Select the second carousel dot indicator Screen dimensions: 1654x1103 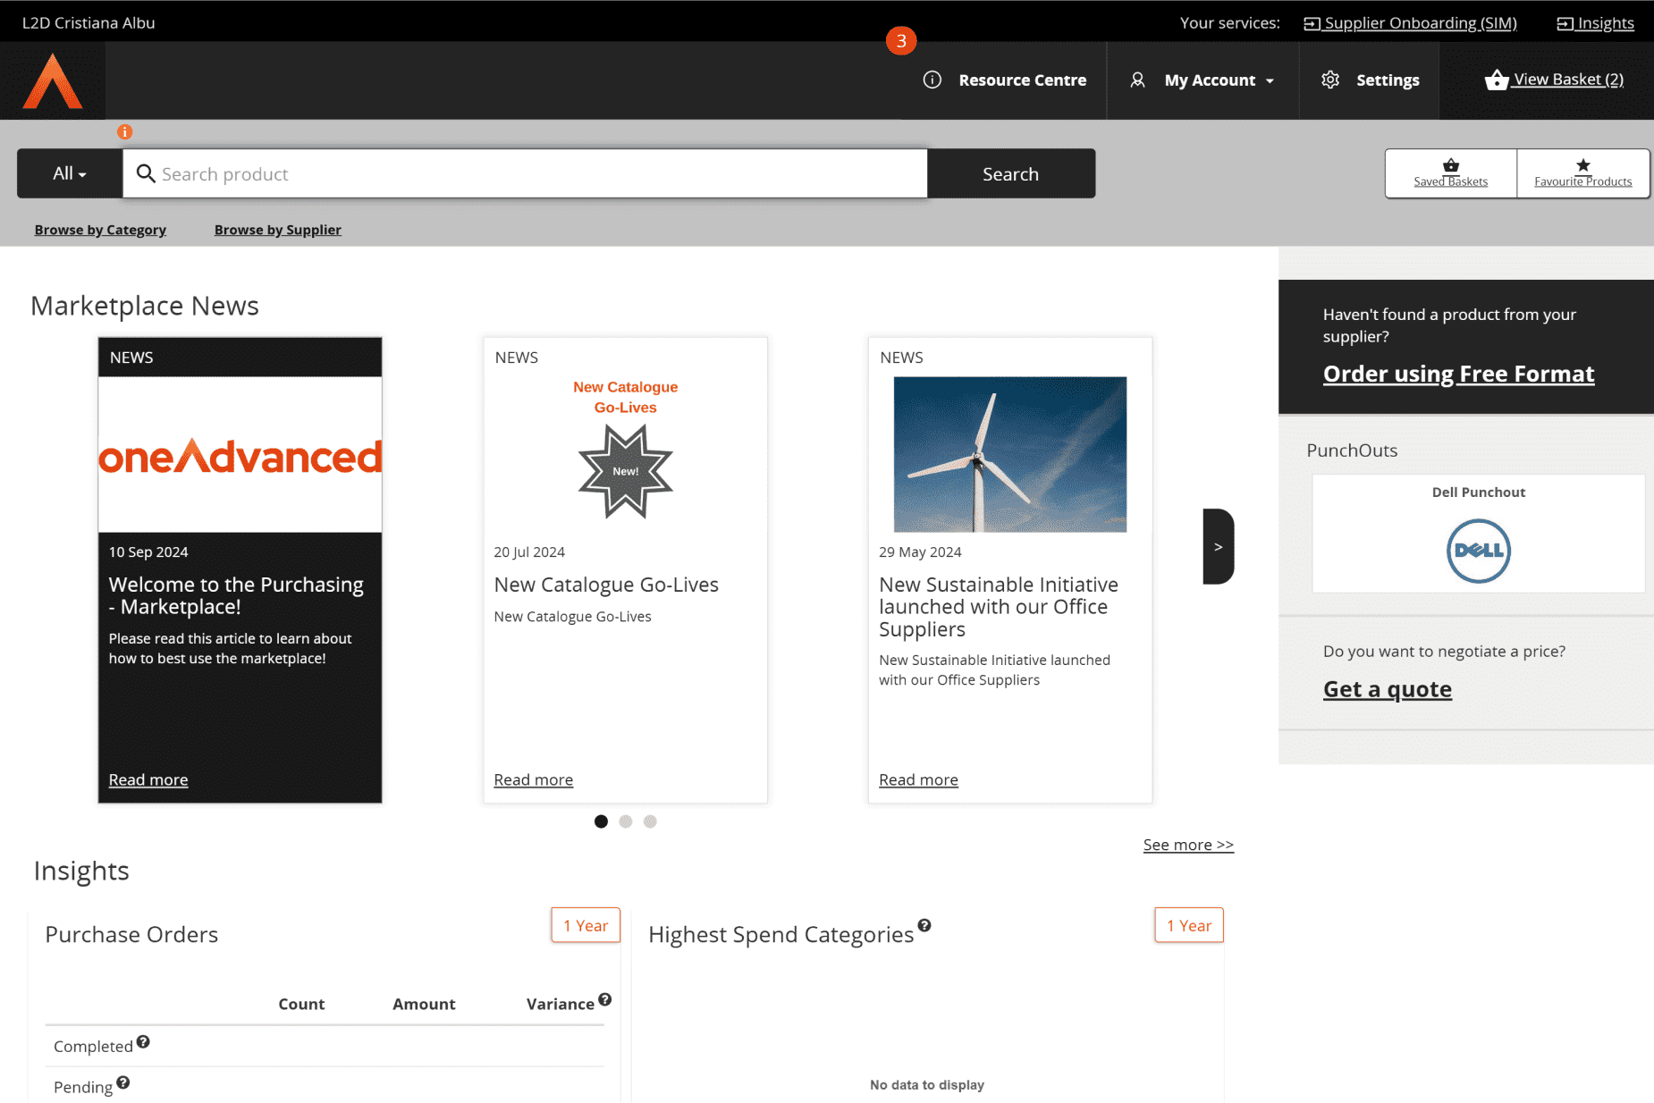(626, 821)
